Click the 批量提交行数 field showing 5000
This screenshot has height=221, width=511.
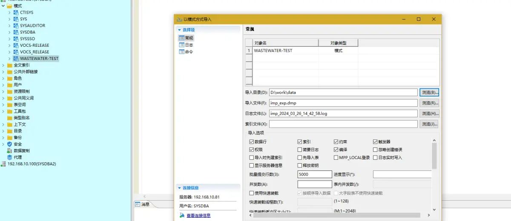315,174
